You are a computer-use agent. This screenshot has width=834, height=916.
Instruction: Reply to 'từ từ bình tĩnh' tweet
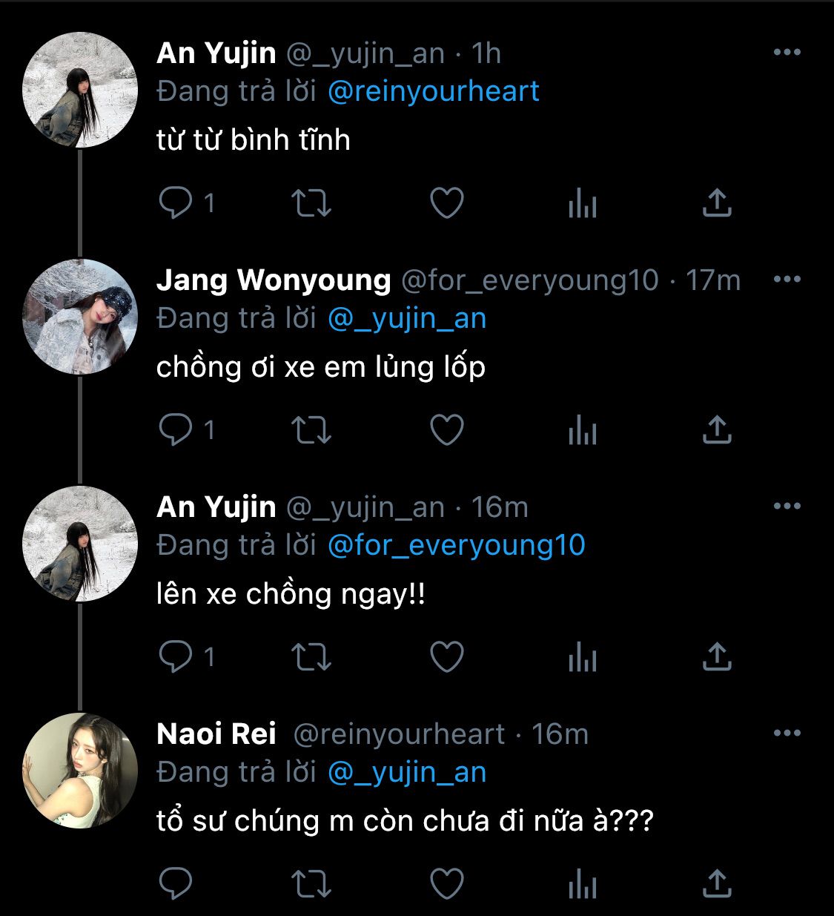[176, 203]
